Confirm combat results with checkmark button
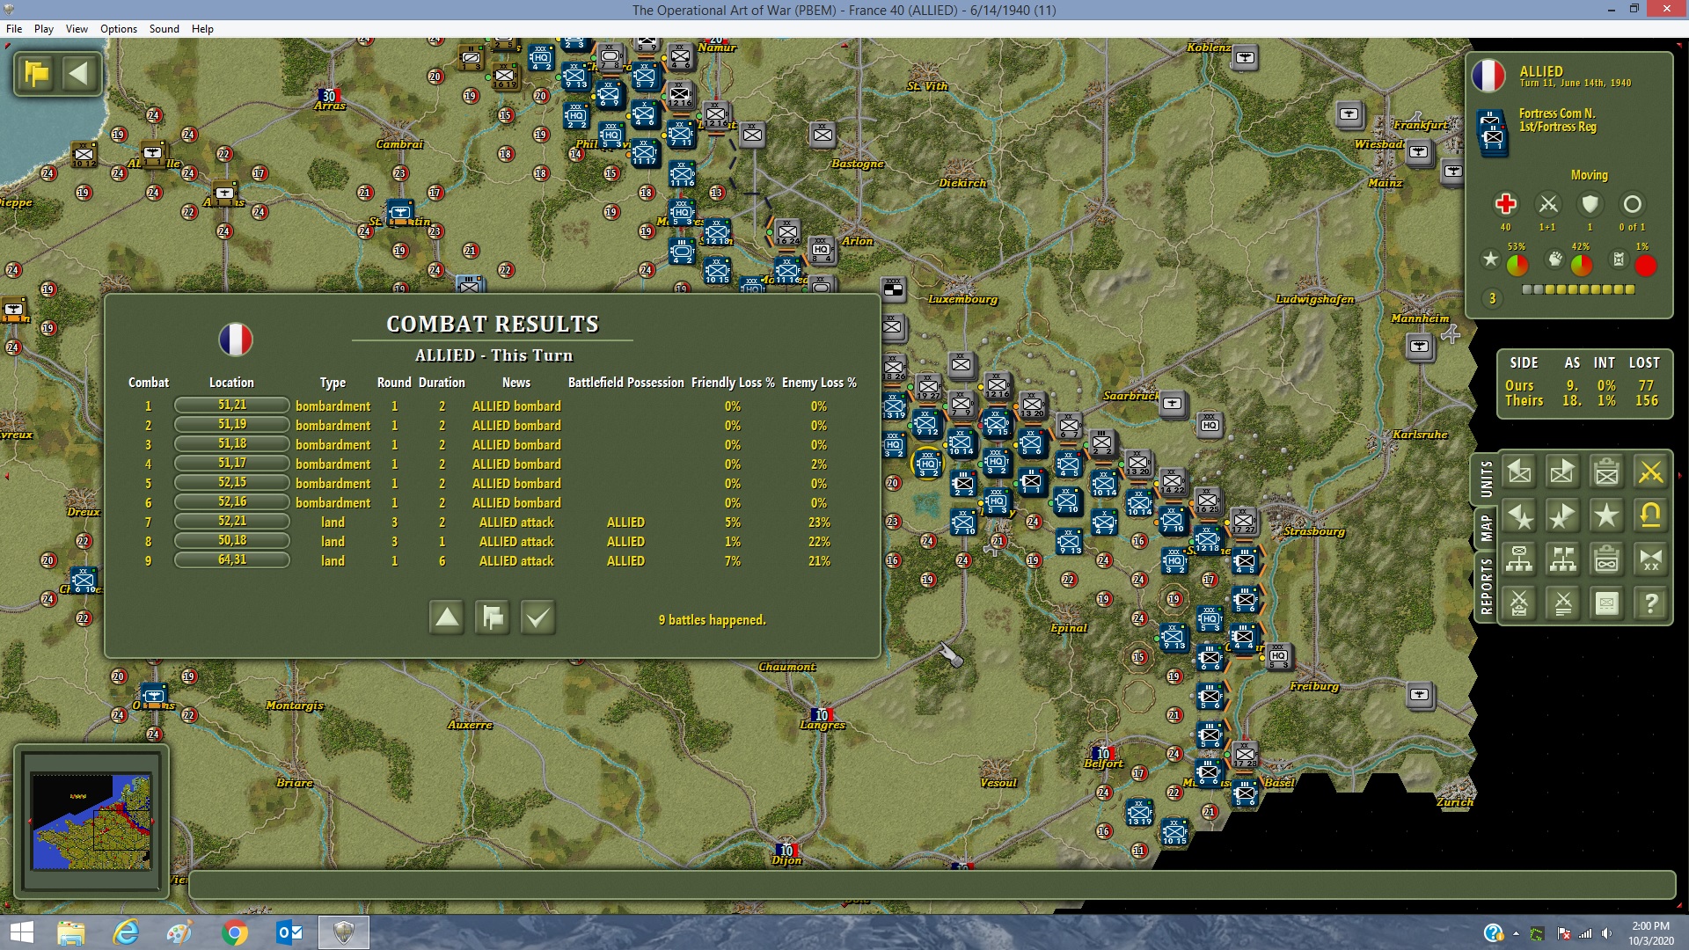1689x950 pixels. [x=537, y=617]
